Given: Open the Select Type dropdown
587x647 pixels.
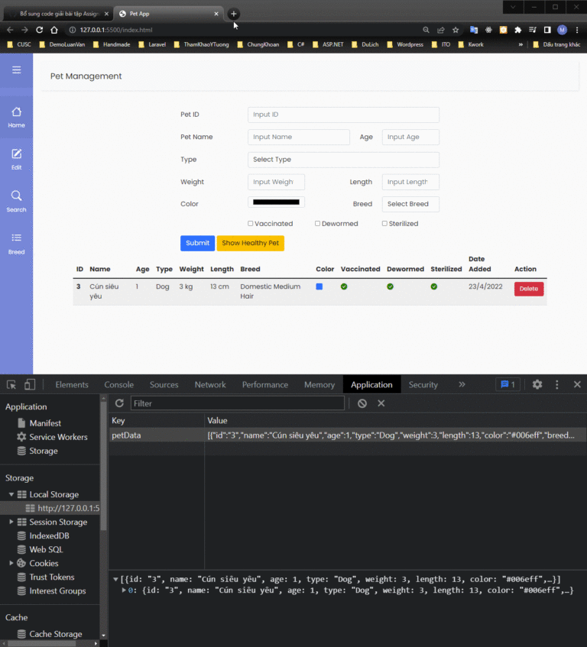Looking at the screenshot, I should point(343,160).
